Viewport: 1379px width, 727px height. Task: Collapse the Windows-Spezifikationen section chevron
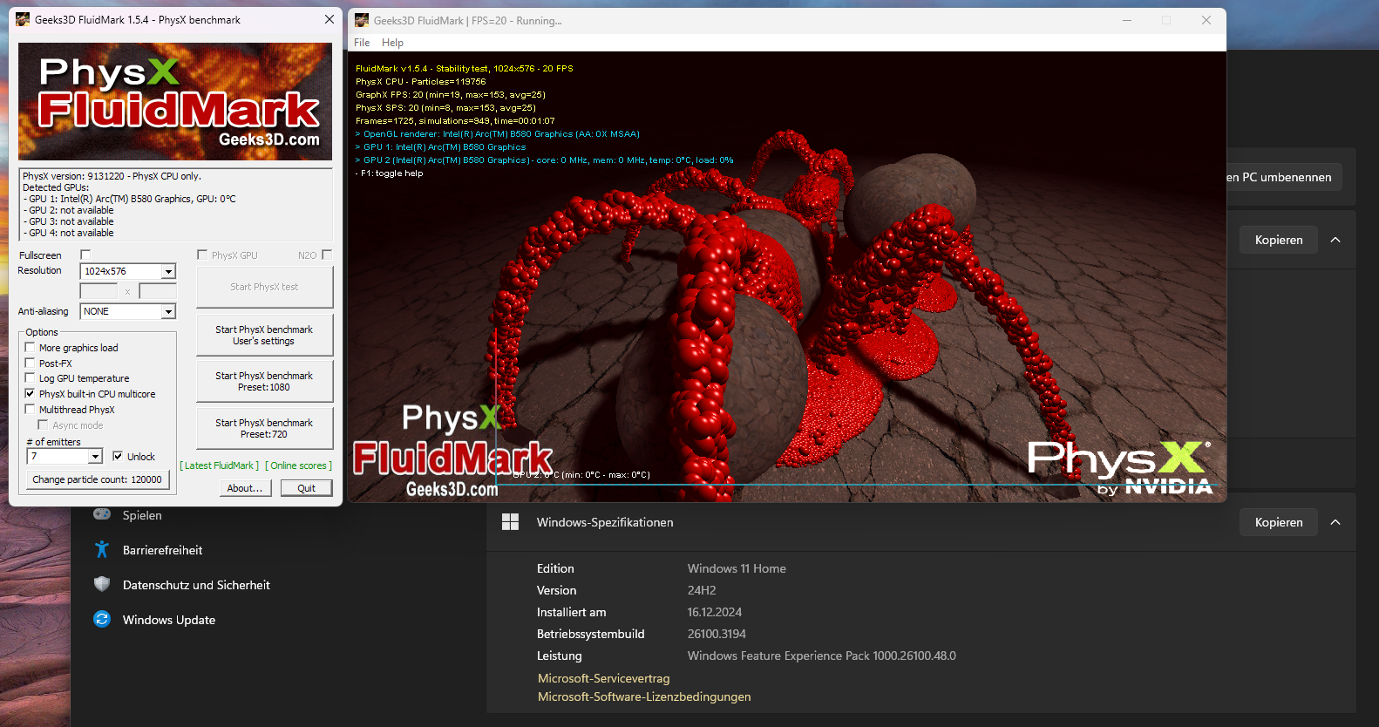coord(1335,522)
